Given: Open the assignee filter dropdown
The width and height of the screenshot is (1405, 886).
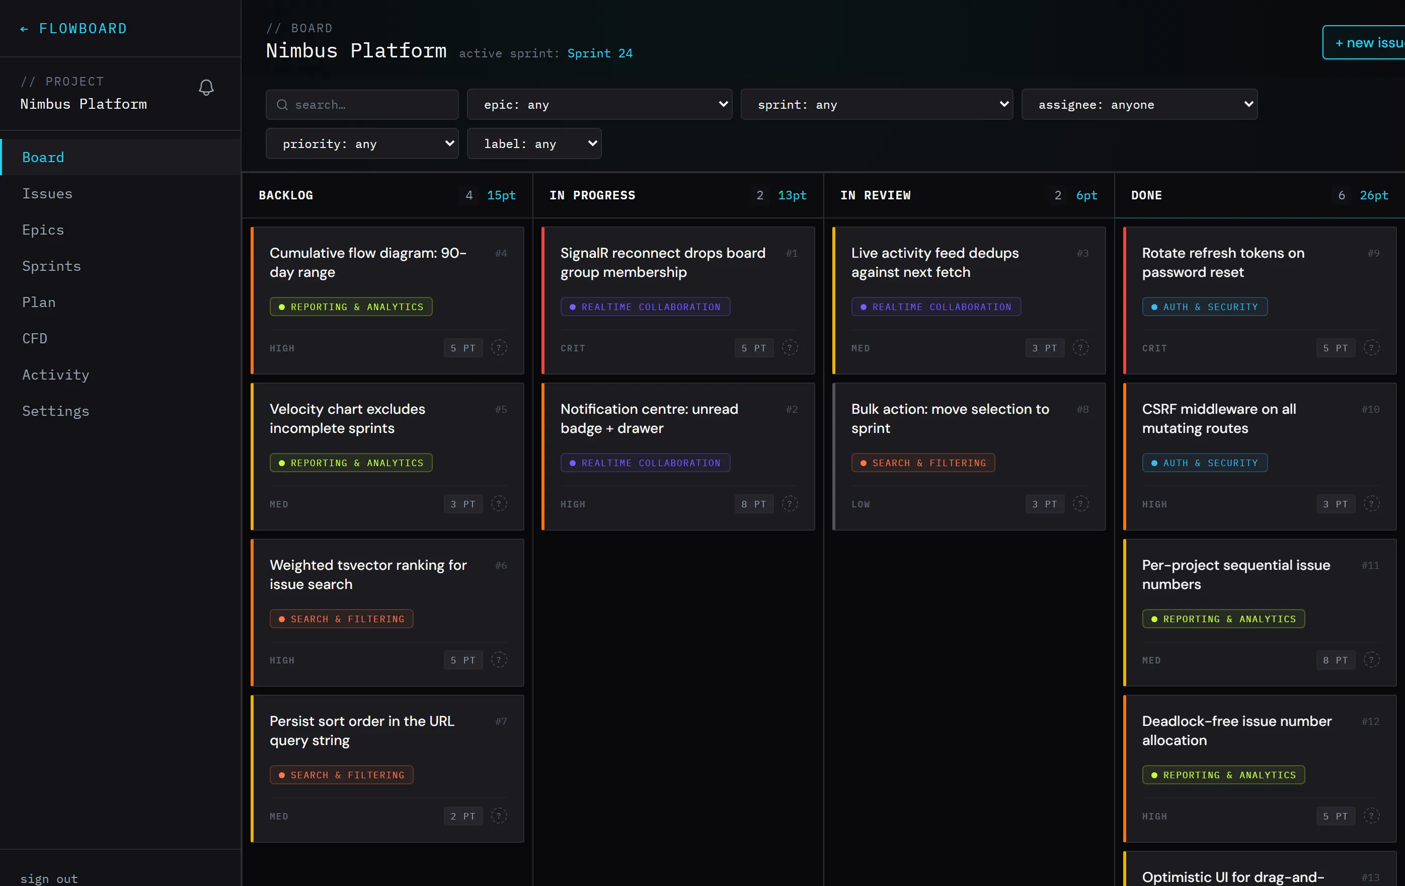Looking at the screenshot, I should 1139,105.
